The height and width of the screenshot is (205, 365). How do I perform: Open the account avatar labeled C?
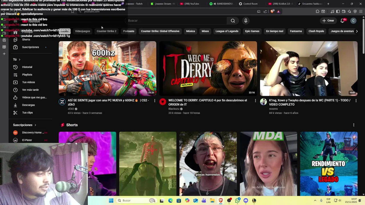pos(353,20)
